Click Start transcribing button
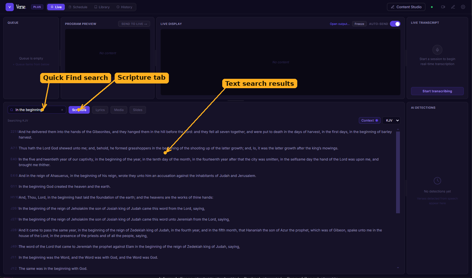The width and height of the screenshot is (472, 278). (x=437, y=91)
